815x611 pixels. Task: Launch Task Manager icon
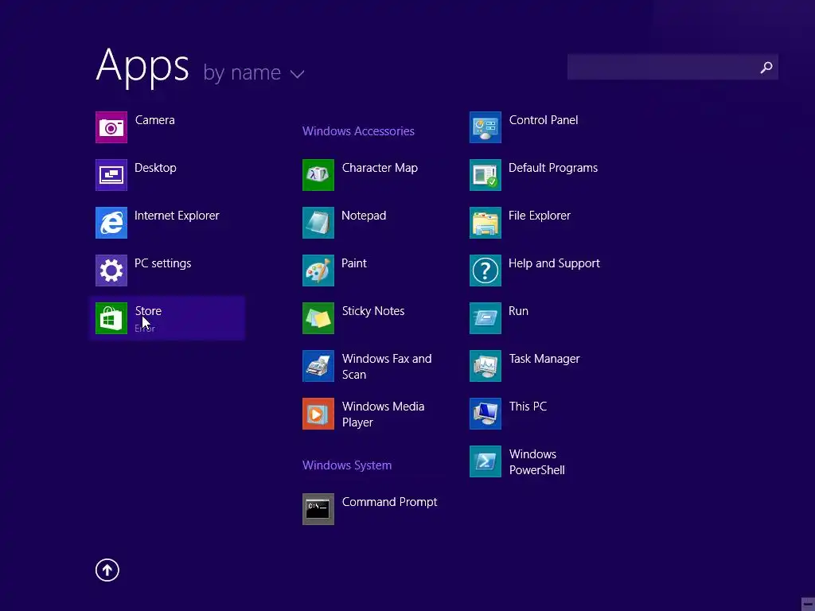(x=485, y=366)
